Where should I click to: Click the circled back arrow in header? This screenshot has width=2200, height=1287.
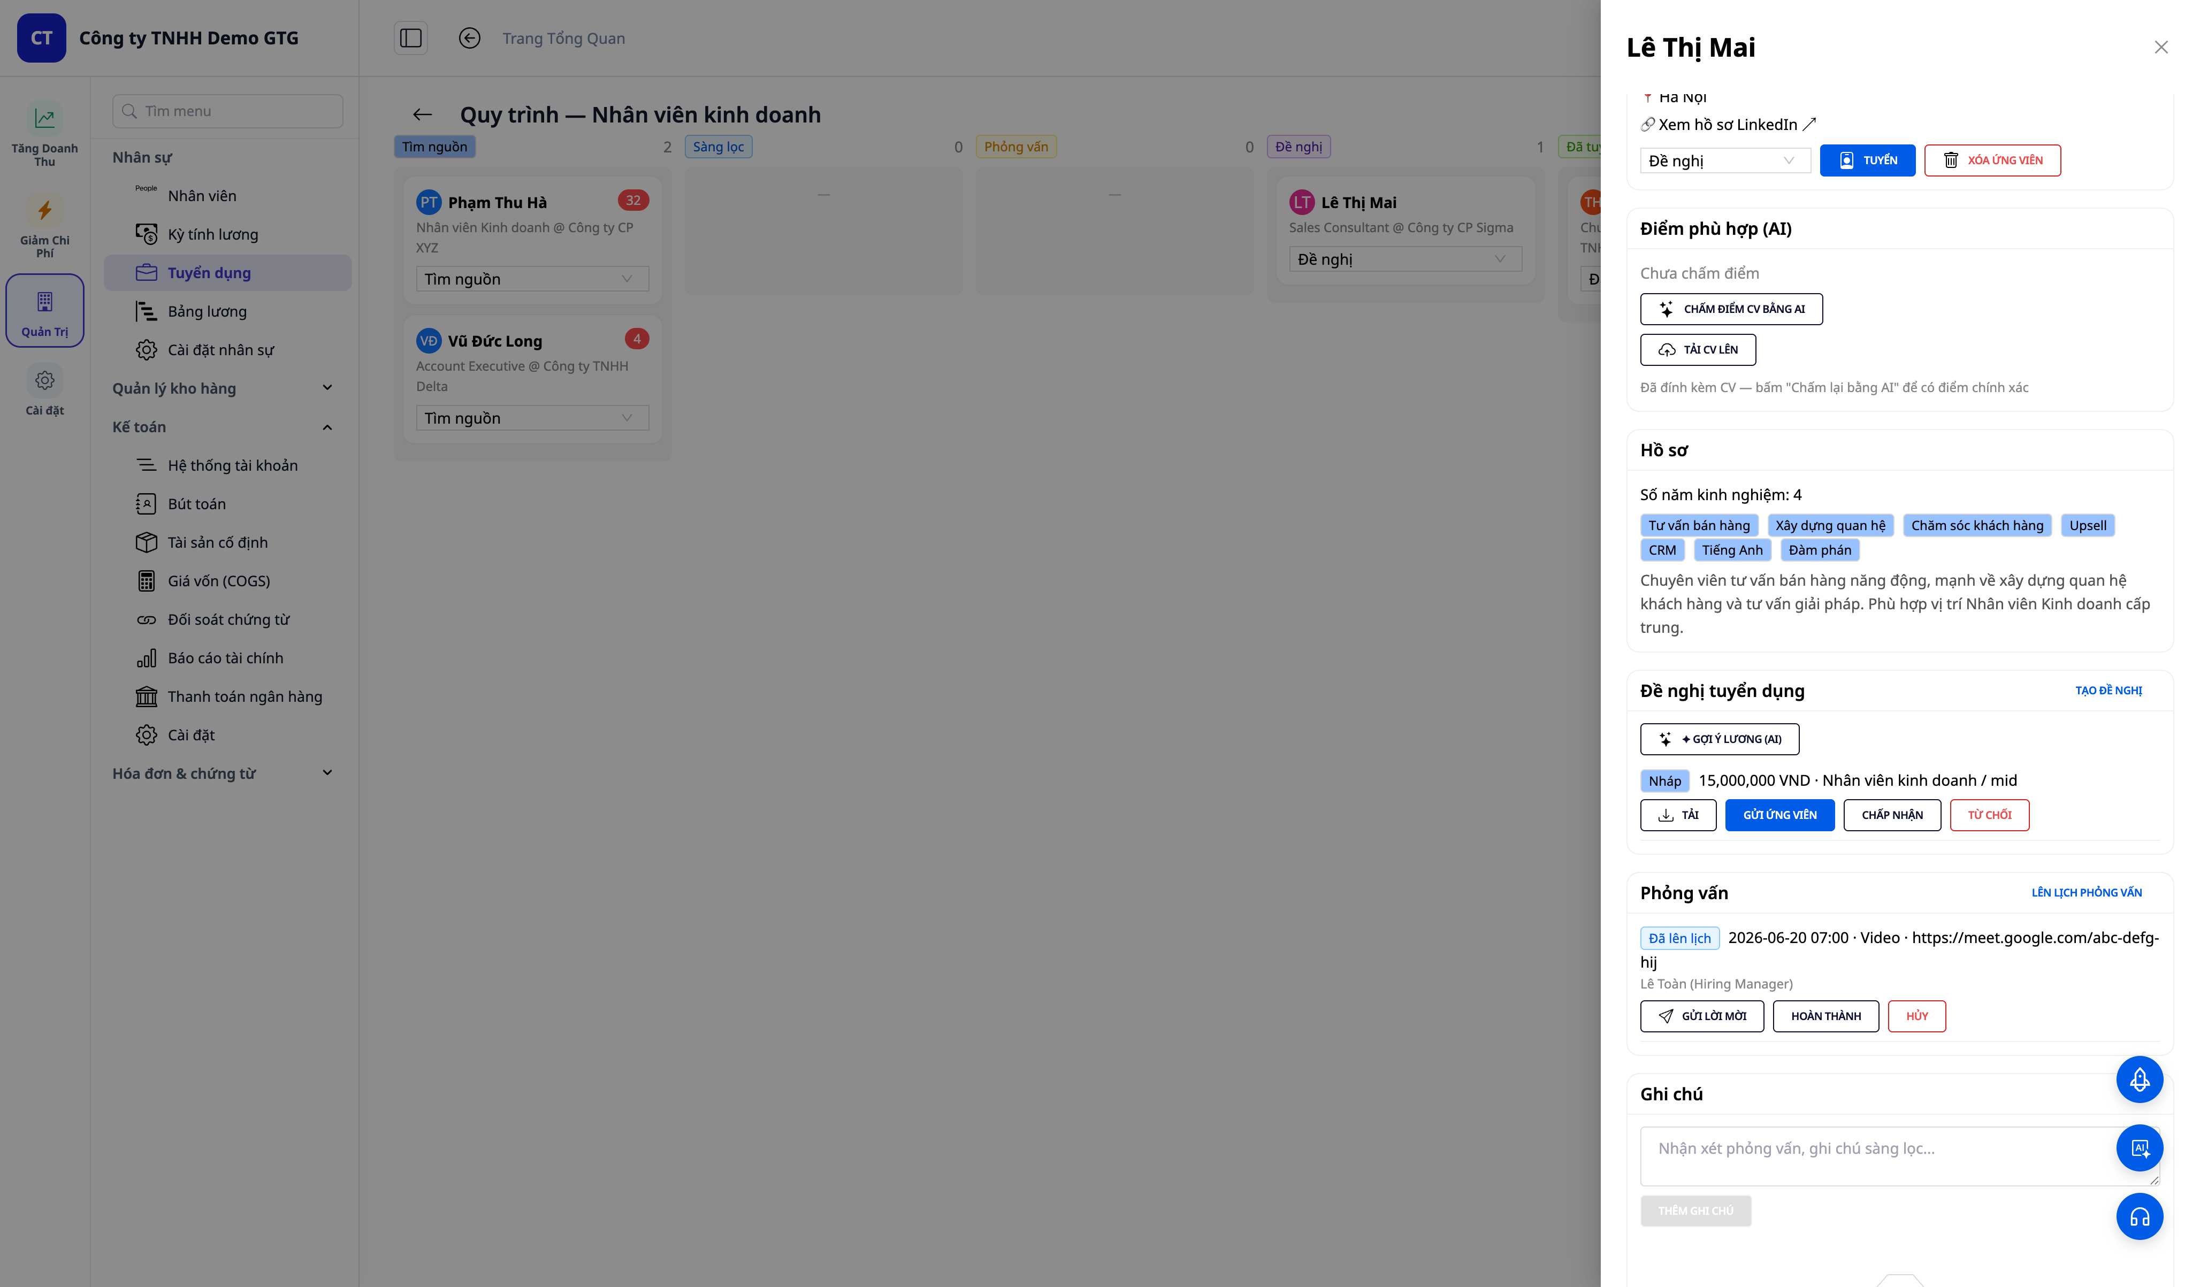470,39
